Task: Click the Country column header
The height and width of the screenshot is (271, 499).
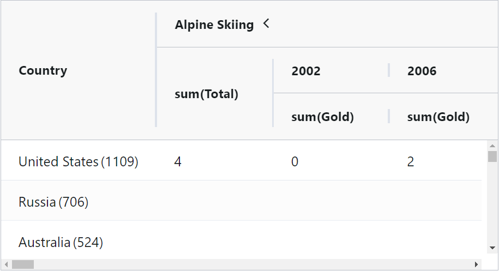Action: 43,71
